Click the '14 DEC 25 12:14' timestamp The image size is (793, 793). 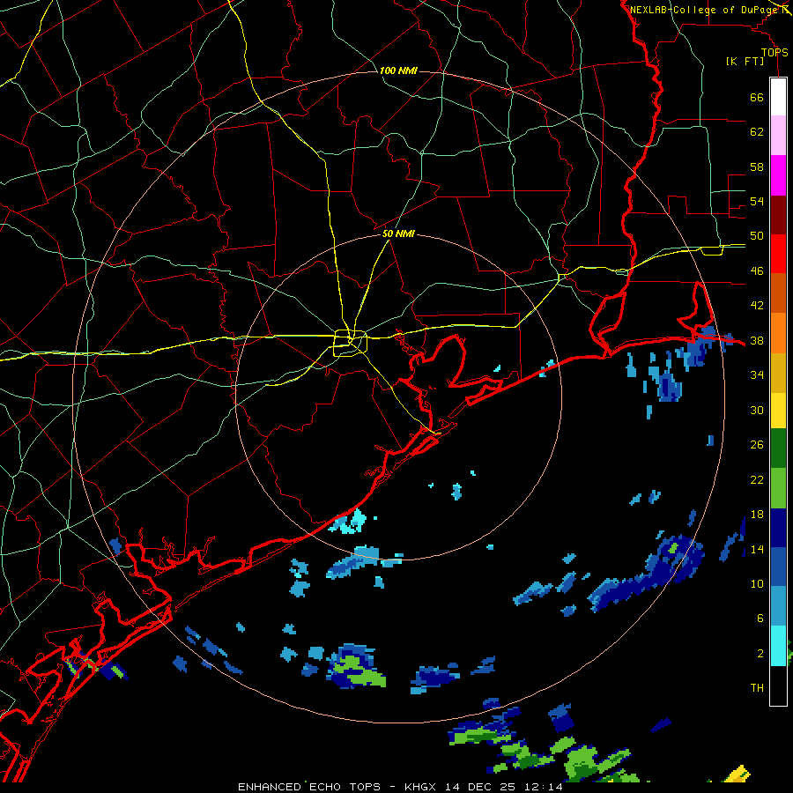click(x=504, y=787)
